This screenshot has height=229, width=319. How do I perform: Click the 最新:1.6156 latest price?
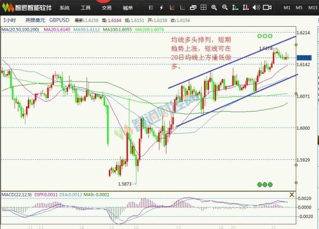tap(86, 20)
